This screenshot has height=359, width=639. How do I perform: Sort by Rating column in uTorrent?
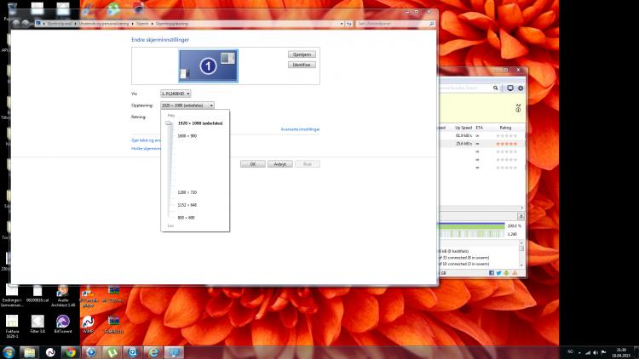point(505,128)
